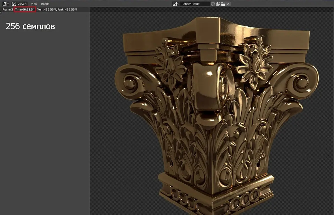Open the editor type selector

(6, 4)
